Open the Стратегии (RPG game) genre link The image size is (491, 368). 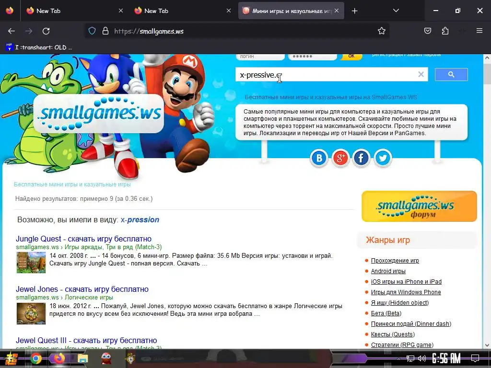tap(402, 345)
